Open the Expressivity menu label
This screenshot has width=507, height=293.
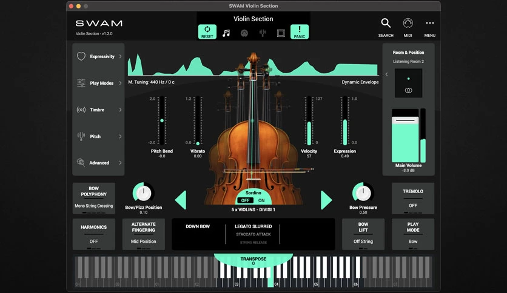click(x=102, y=56)
